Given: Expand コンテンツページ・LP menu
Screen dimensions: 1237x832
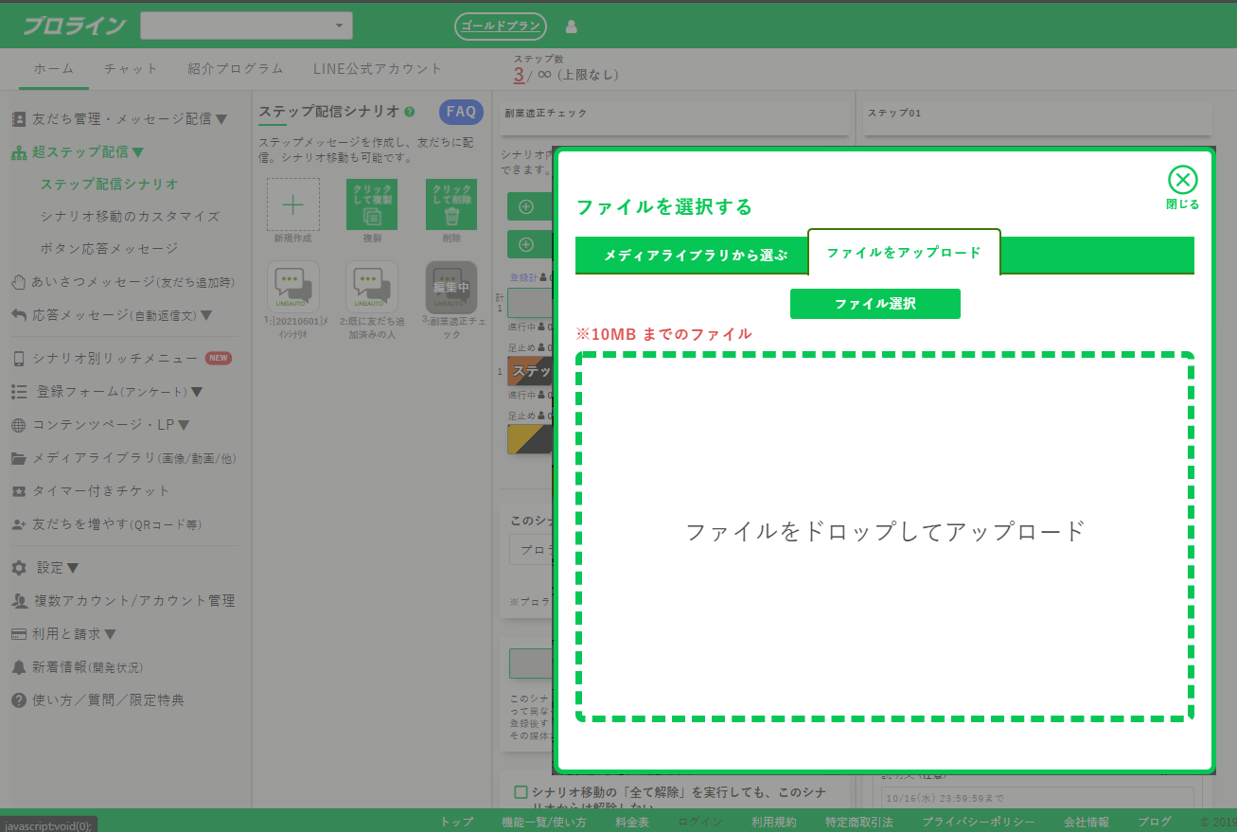Looking at the screenshot, I should click(100, 425).
